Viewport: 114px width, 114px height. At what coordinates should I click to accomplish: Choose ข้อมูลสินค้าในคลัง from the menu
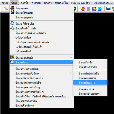pyautogui.click(x=42, y=28)
